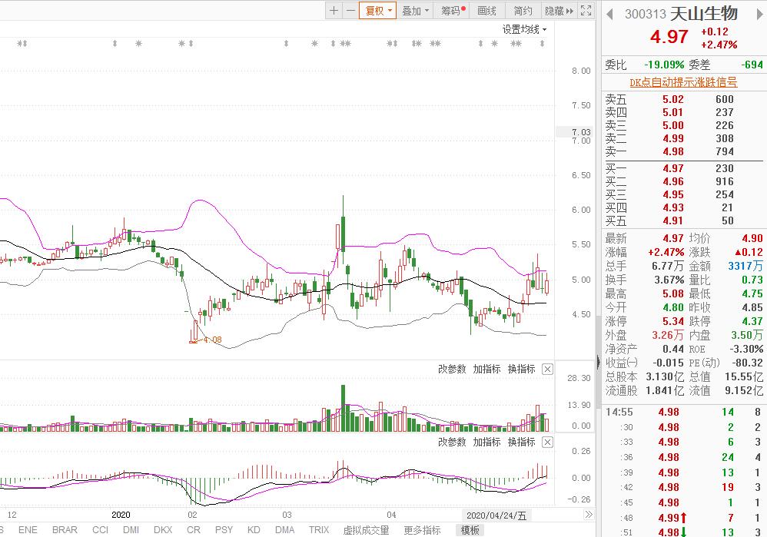Click 改参数 on the volume panel
Image resolution: width=767 pixels, height=537 pixels.
452,370
